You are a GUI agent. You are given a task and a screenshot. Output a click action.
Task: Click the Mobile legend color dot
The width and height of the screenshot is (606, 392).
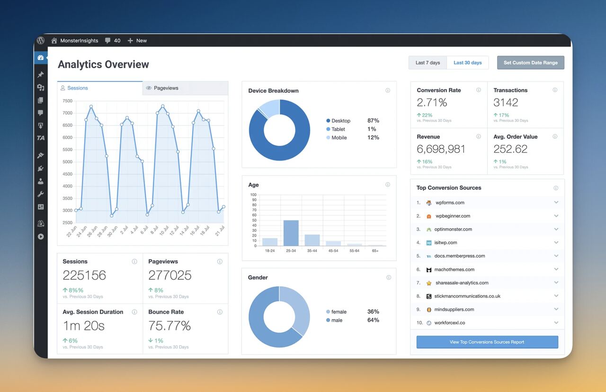coord(328,138)
